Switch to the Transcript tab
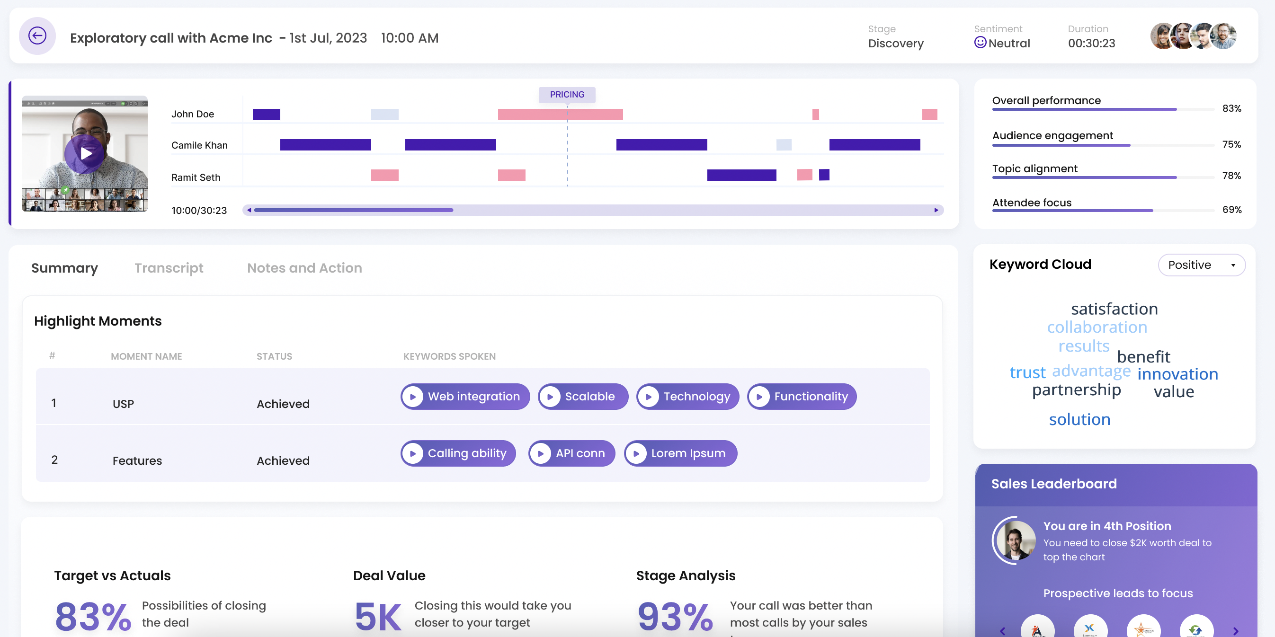1275x637 pixels. (x=169, y=268)
